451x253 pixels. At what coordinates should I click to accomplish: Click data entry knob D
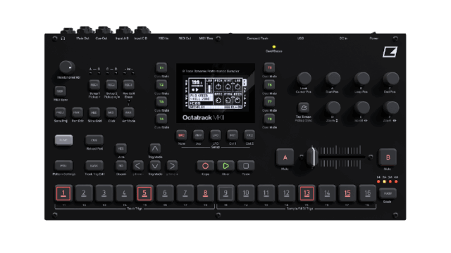pyautogui.click(x=333, y=108)
